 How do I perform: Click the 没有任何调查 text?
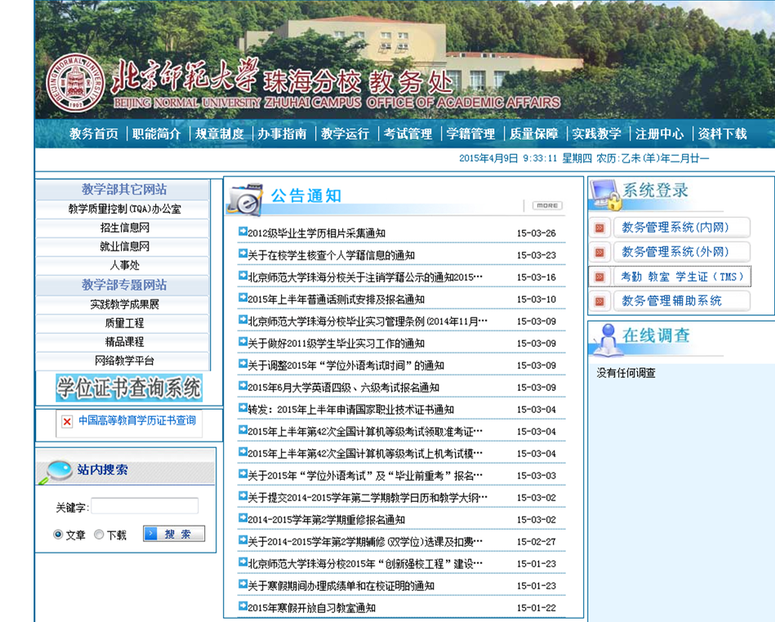coord(626,373)
